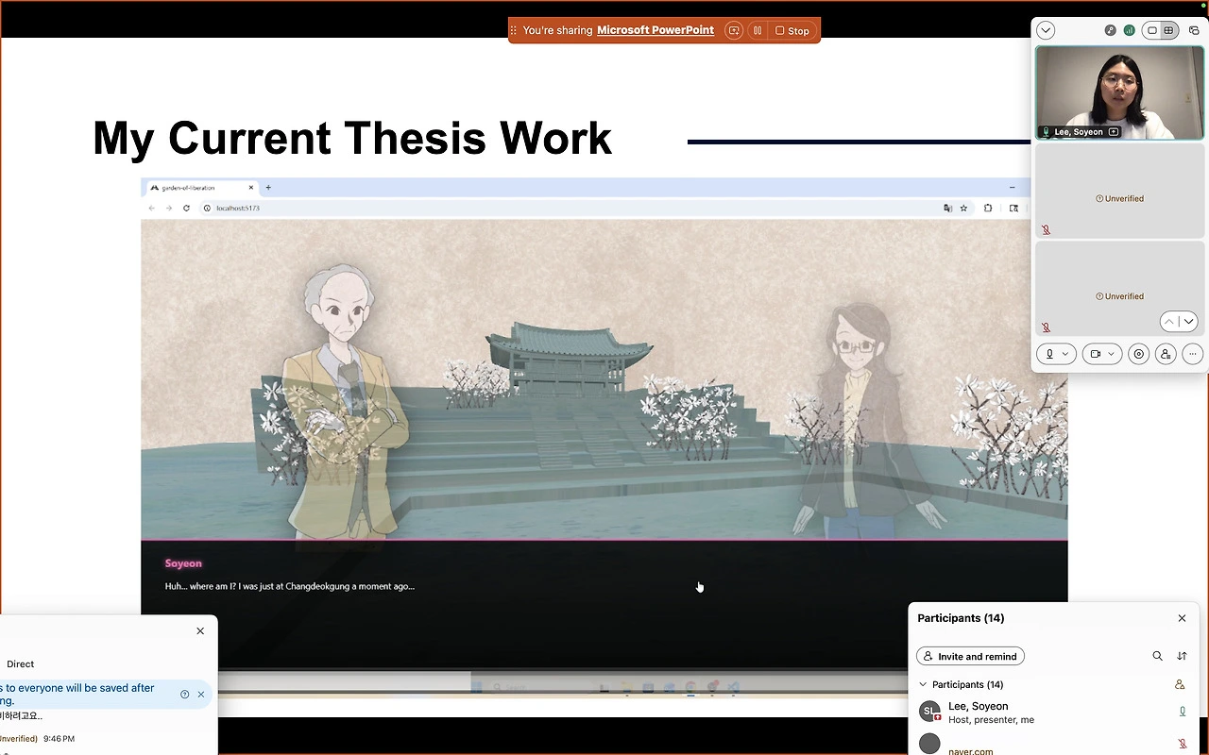Open browser extensions puzzle icon

point(988,209)
